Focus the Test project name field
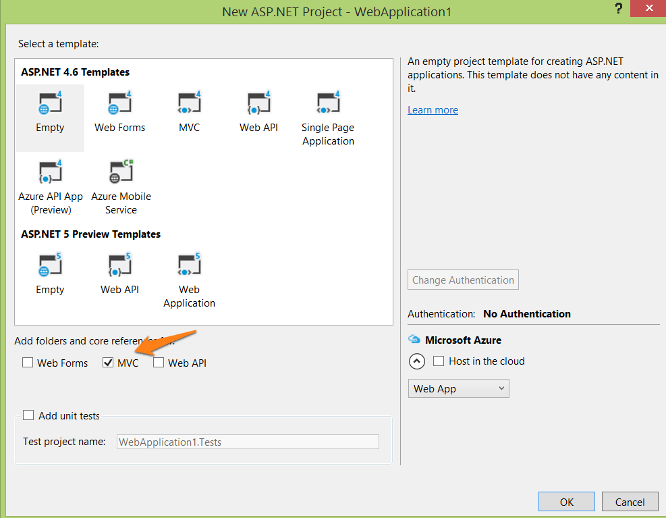This screenshot has height=518, width=666. (x=248, y=442)
